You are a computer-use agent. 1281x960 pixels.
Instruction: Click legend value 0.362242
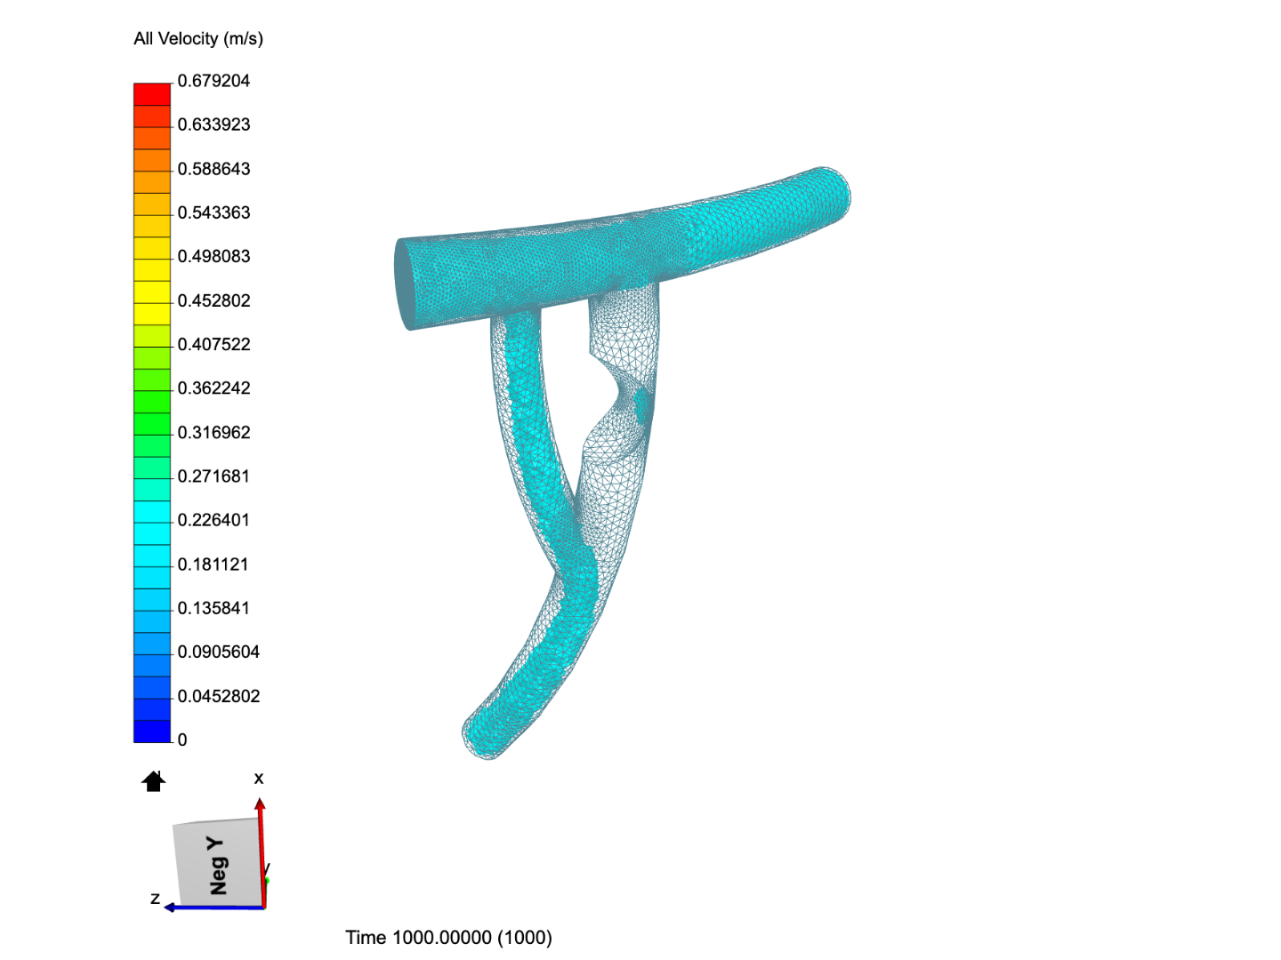click(x=213, y=388)
